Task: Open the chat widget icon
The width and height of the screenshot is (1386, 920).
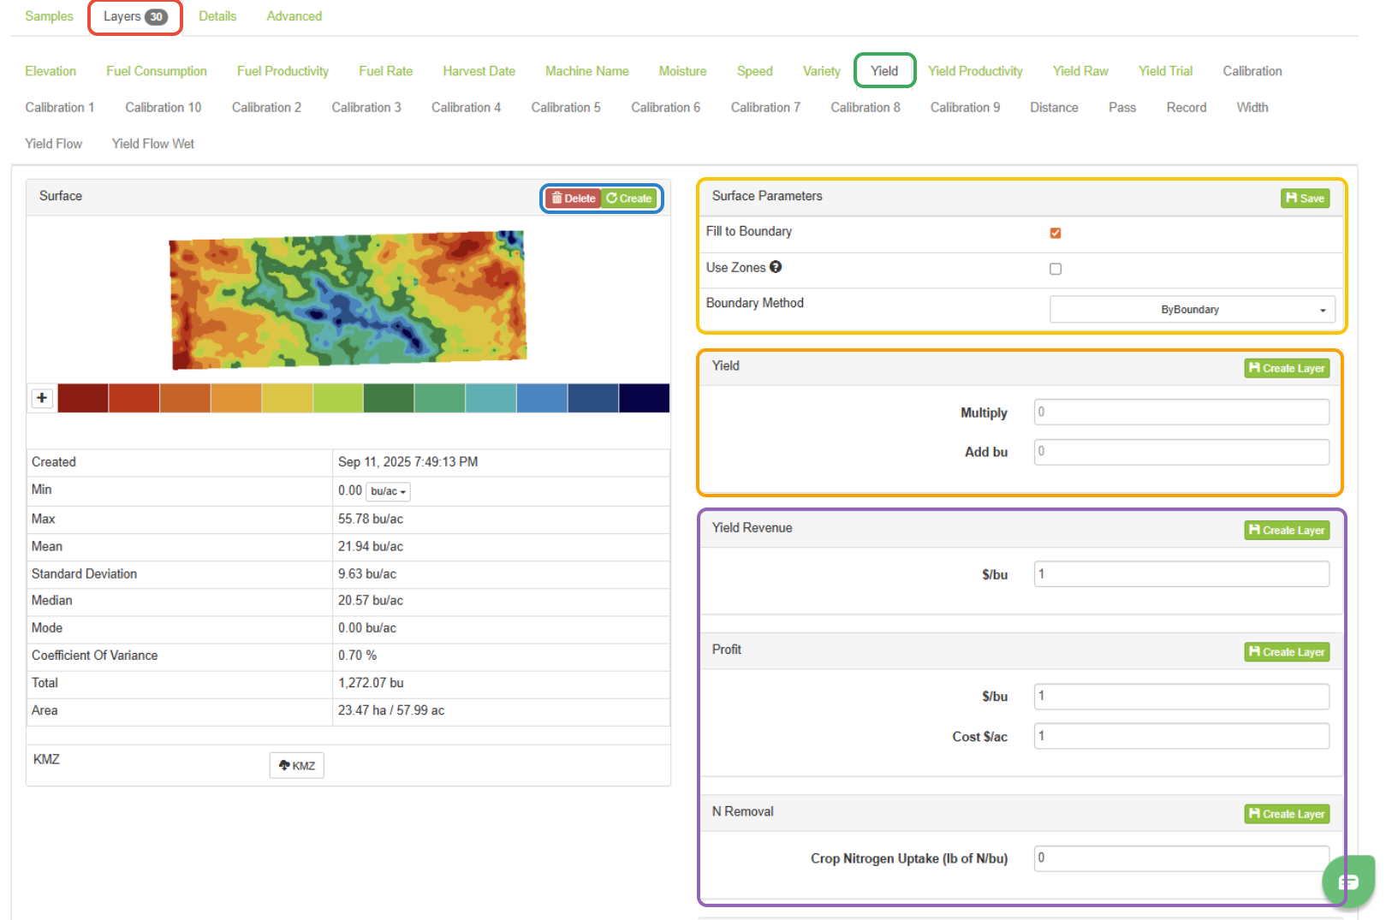Action: (x=1348, y=881)
